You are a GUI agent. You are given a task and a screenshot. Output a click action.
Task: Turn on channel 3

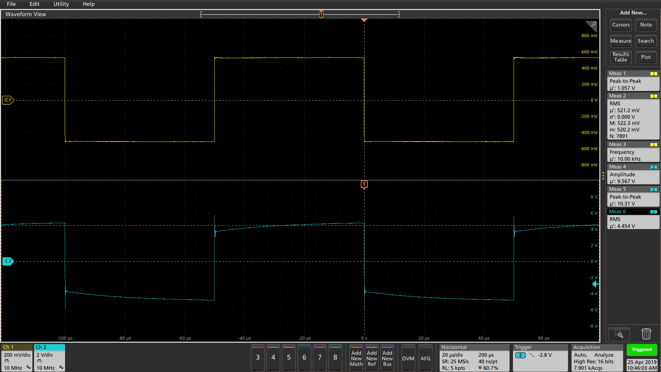click(x=258, y=358)
